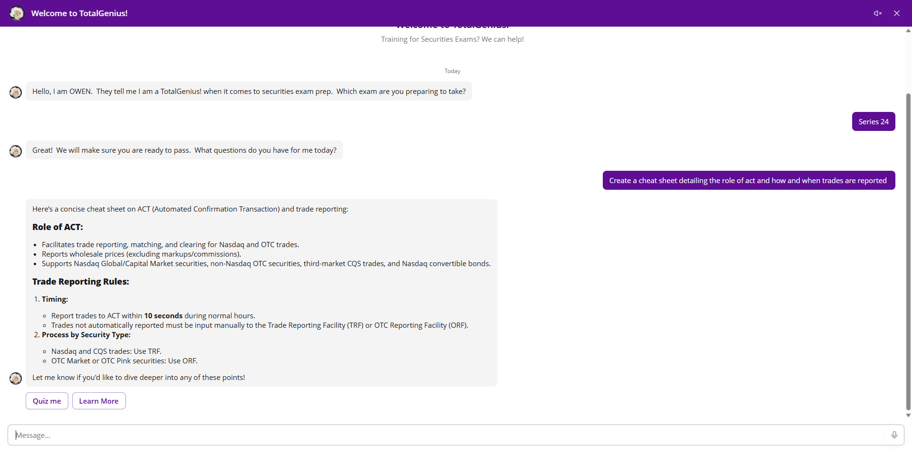The image size is (912, 462).
Task: Toggle the sound mute icon in header
Action: click(877, 13)
